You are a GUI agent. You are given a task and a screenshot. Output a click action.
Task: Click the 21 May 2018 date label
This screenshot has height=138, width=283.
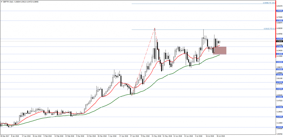[156, 136]
